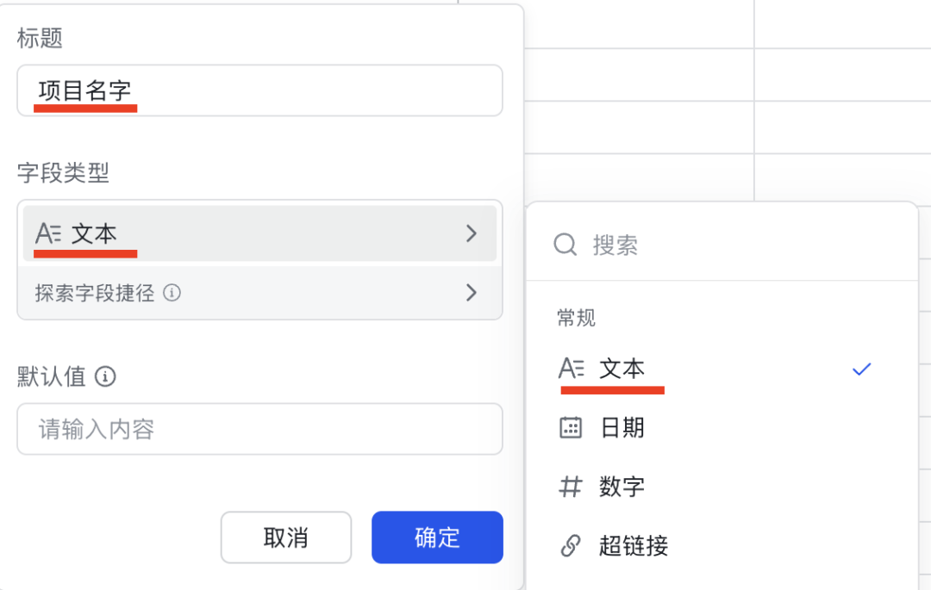Focus the 默认值 请输入内容 input
This screenshot has height=590, width=931.
pyautogui.click(x=260, y=429)
